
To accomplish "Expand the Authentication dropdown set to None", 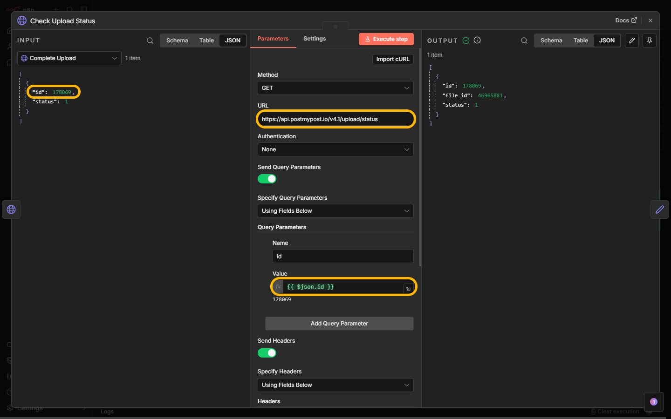I will [335, 149].
